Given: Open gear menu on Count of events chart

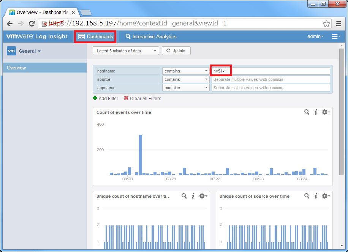Looking at the screenshot, I should 326,112.
